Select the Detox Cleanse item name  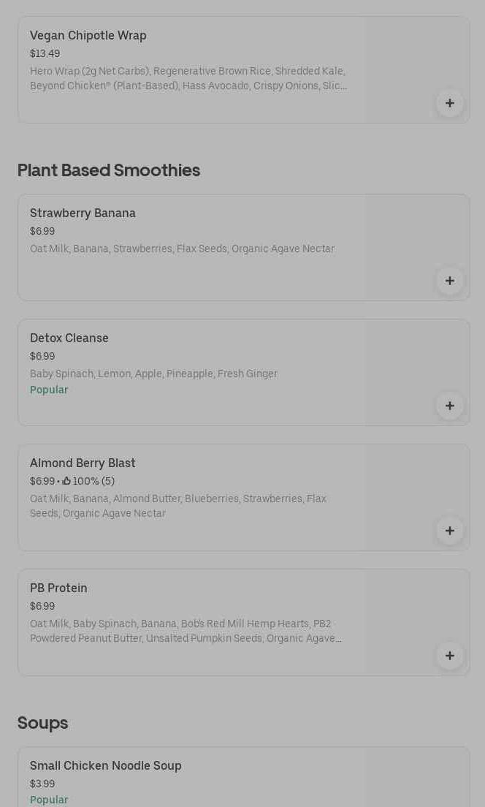click(69, 338)
